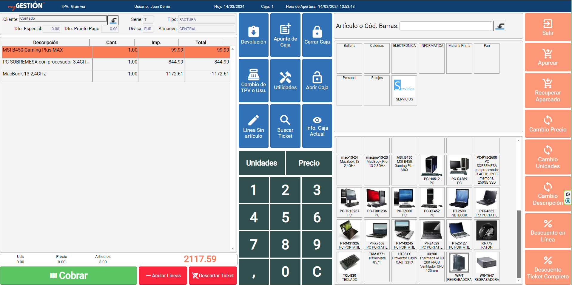The height and width of the screenshot is (285, 572).
Task: Open Apunte de Caja
Action: 285,35
